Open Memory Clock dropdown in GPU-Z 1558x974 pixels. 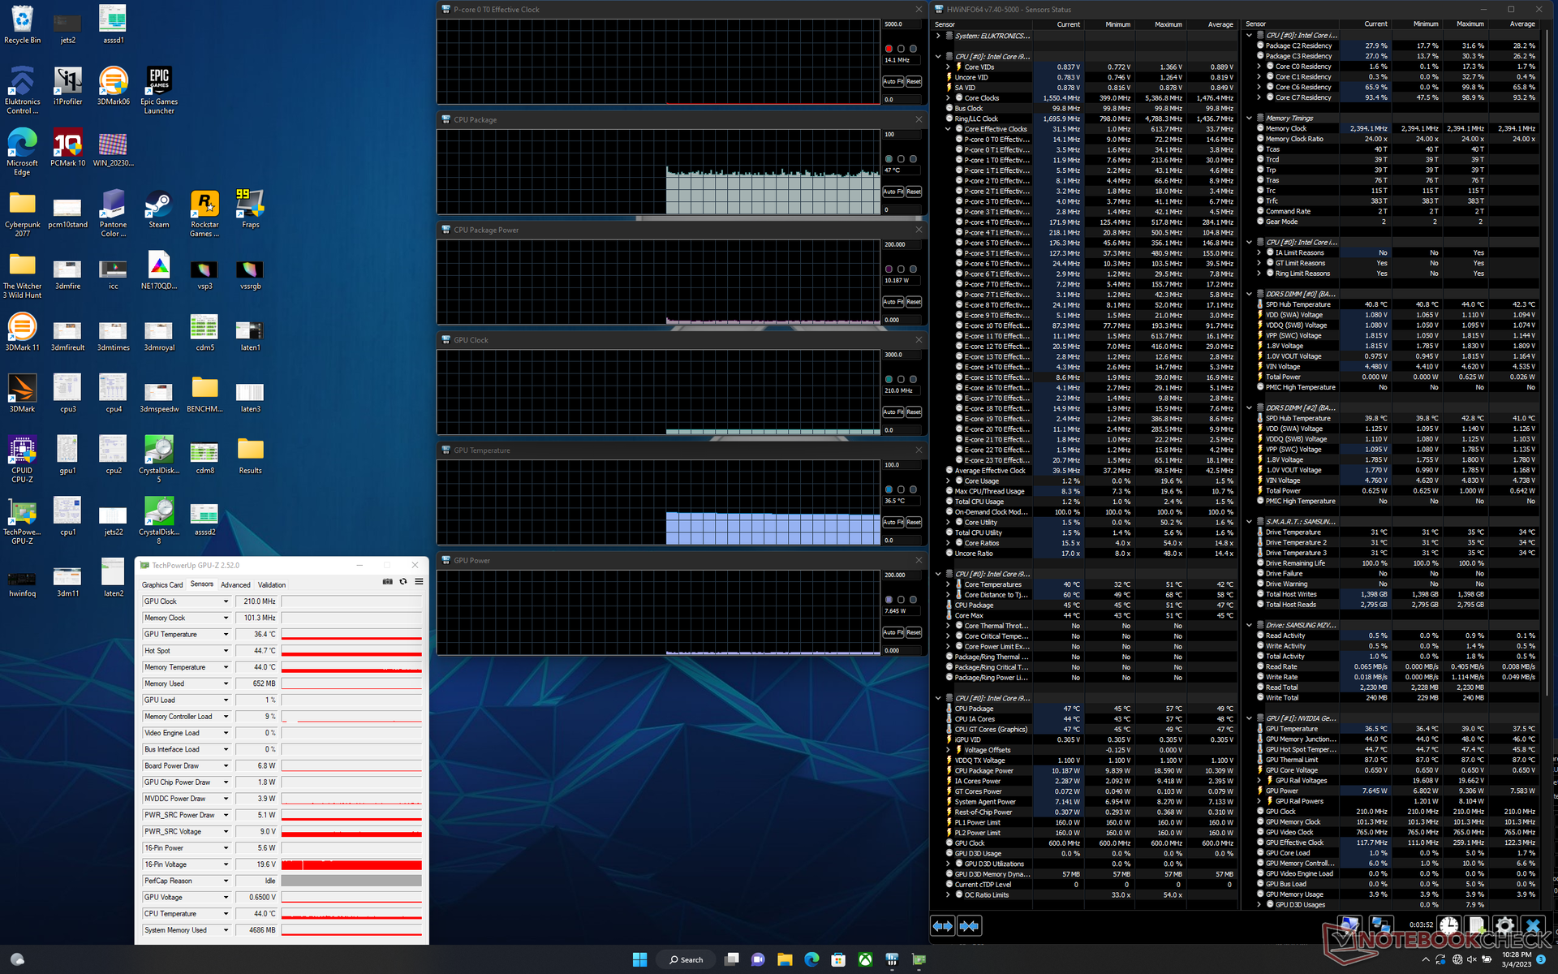(x=226, y=618)
